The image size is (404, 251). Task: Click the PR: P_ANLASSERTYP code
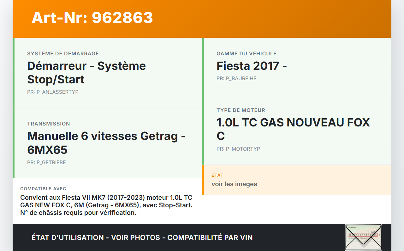click(x=53, y=92)
